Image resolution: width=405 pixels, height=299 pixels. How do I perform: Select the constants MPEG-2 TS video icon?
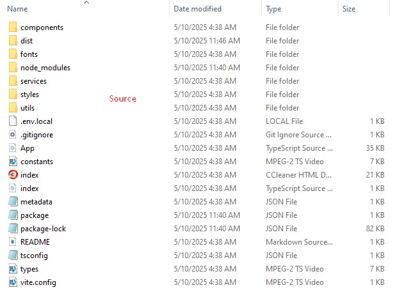click(13, 162)
